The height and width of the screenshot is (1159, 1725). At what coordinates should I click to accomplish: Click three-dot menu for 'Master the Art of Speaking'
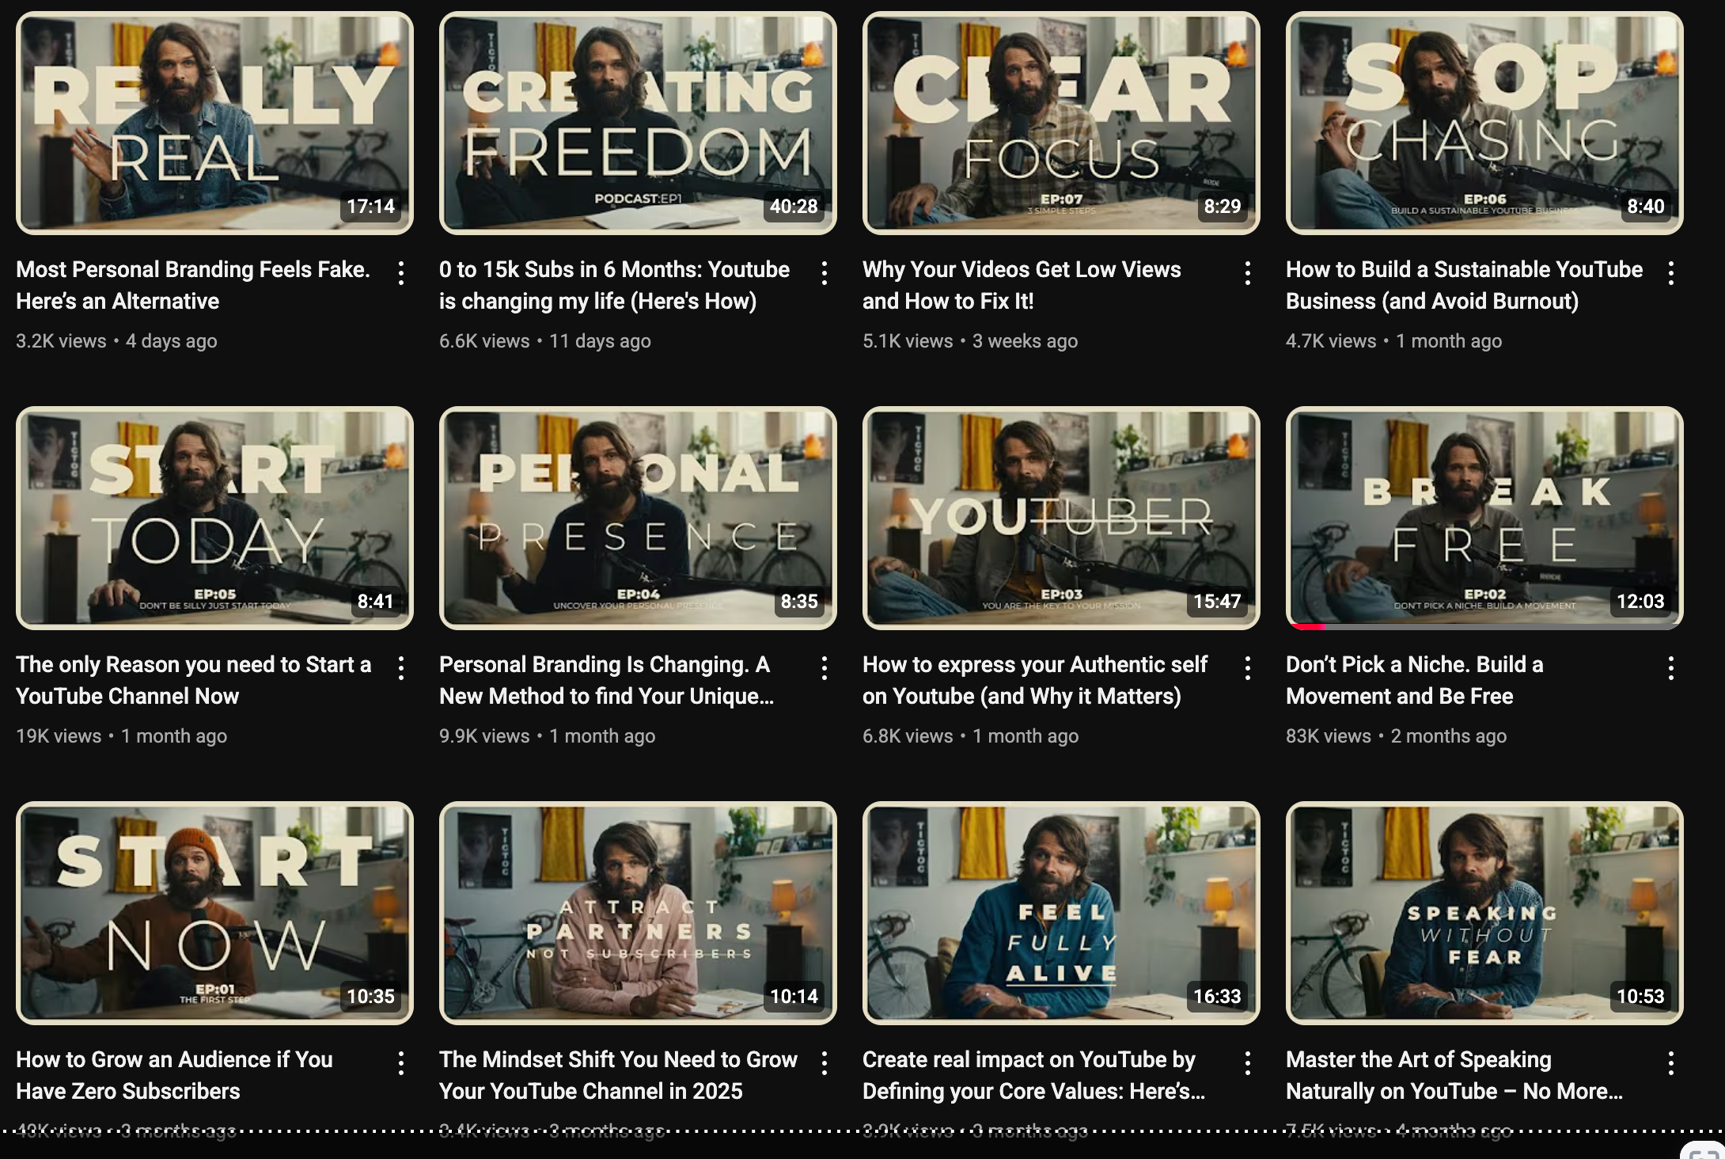(1671, 1063)
